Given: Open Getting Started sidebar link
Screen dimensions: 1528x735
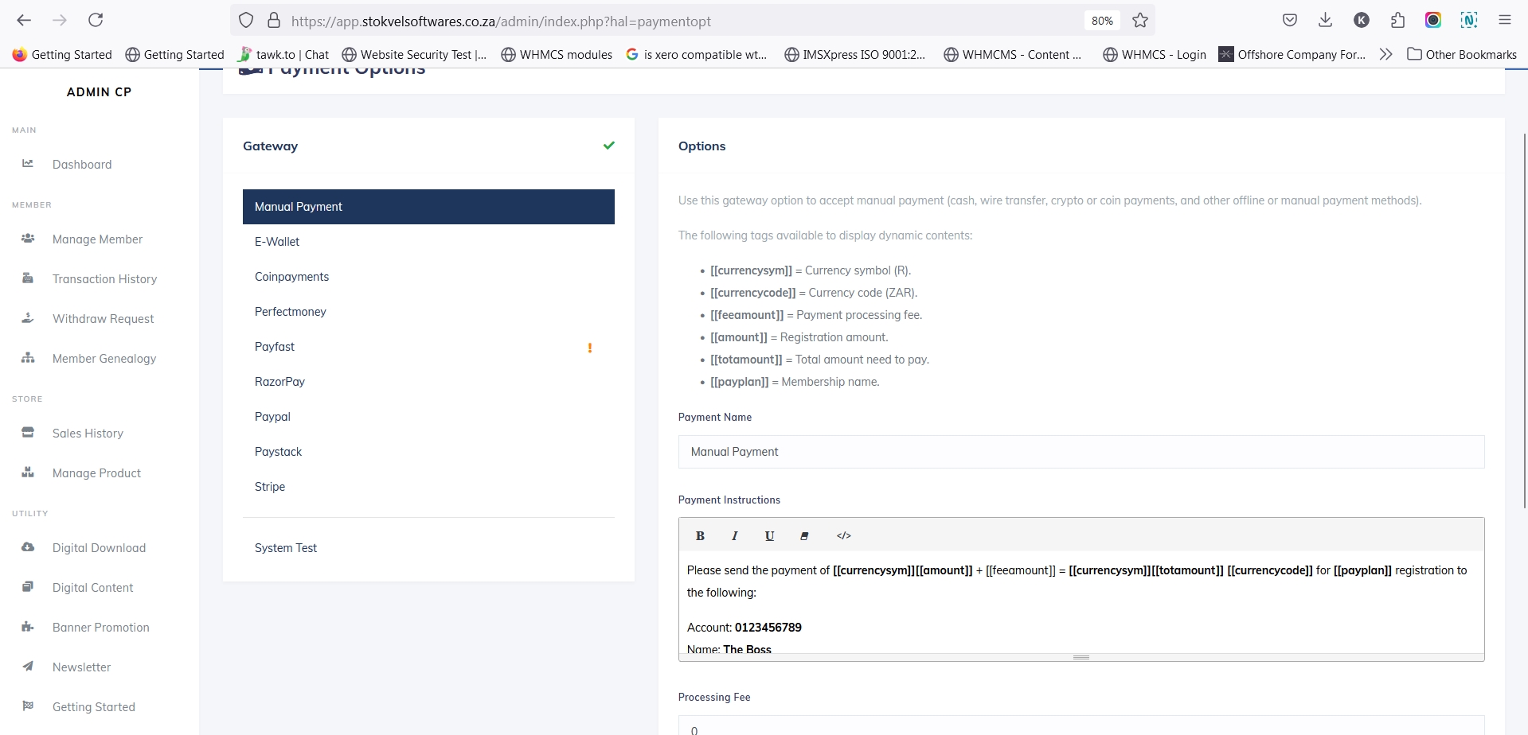Looking at the screenshot, I should point(94,707).
